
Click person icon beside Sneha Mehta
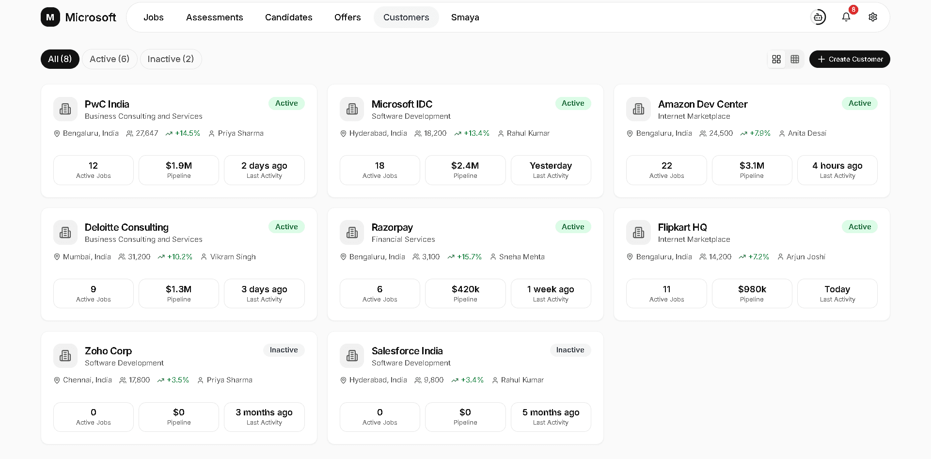(493, 257)
